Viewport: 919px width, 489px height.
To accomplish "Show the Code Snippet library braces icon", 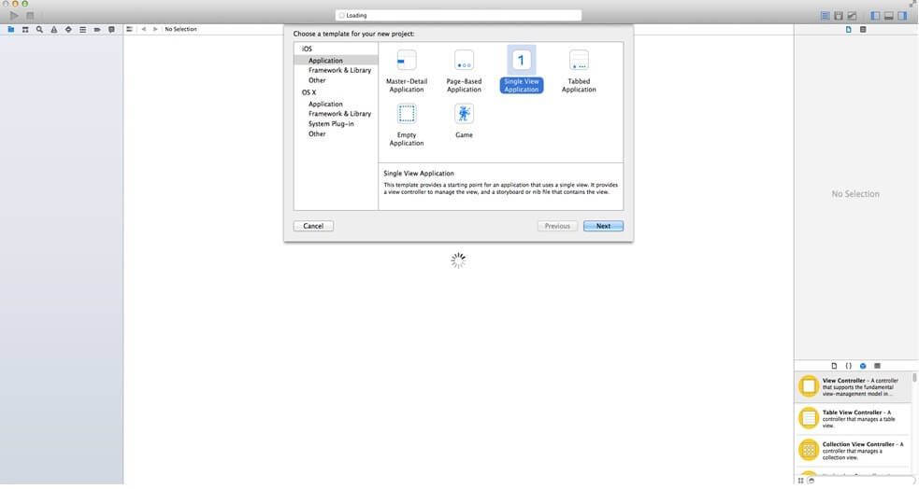I will click(x=848, y=366).
